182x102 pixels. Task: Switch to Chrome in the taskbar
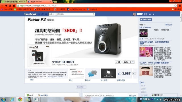[x=20, y=99]
